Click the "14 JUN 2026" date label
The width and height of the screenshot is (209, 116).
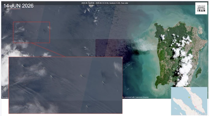[18, 6]
